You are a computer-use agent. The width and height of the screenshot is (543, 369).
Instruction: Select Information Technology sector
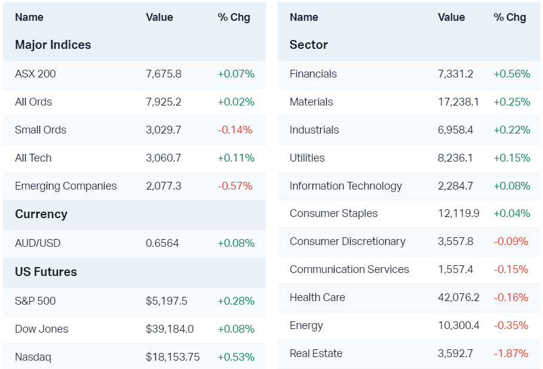346,186
